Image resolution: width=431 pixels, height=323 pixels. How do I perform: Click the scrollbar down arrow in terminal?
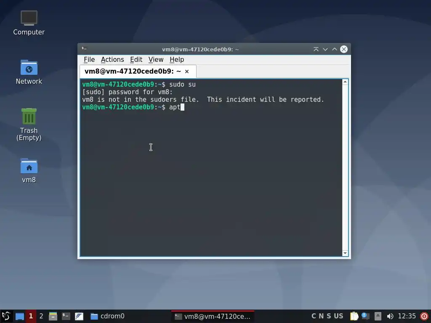click(345, 253)
